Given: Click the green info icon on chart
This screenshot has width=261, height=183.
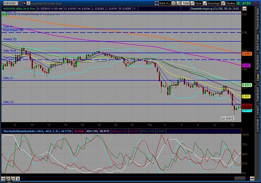Looking at the screenshot, I should click(5, 15).
